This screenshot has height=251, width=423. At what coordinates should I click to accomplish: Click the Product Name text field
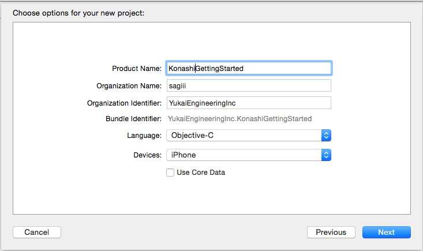[x=248, y=68]
